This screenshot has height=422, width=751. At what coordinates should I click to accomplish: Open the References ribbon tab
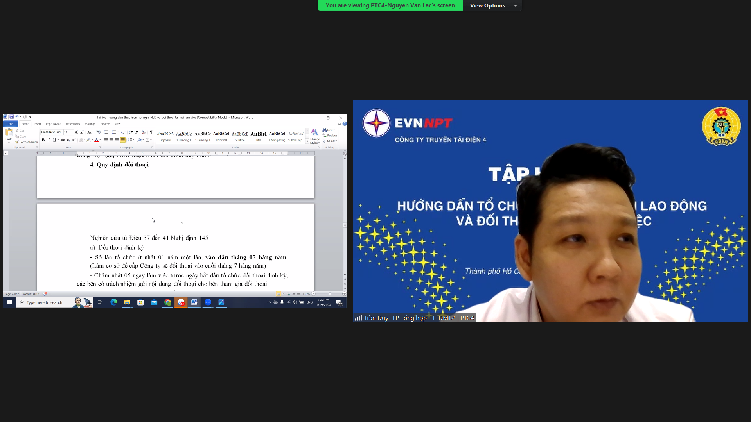pyautogui.click(x=73, y=124)
